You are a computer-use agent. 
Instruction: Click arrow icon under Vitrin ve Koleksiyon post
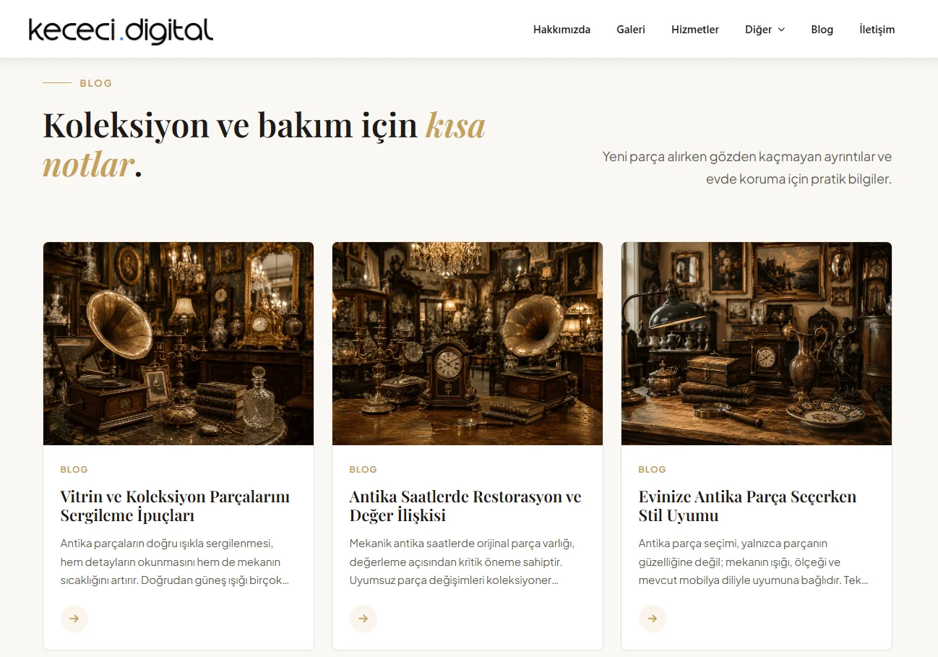(74, 619)
